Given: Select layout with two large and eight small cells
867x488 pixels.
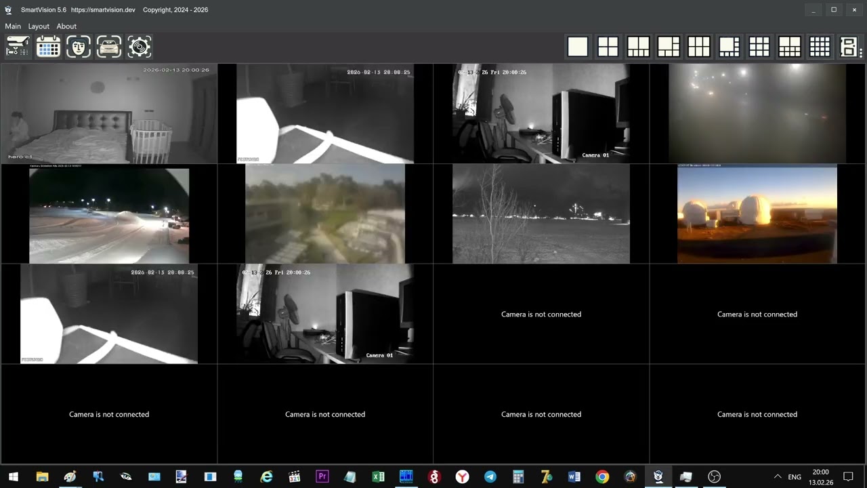Looking at the screenshot, I should 789,47.
